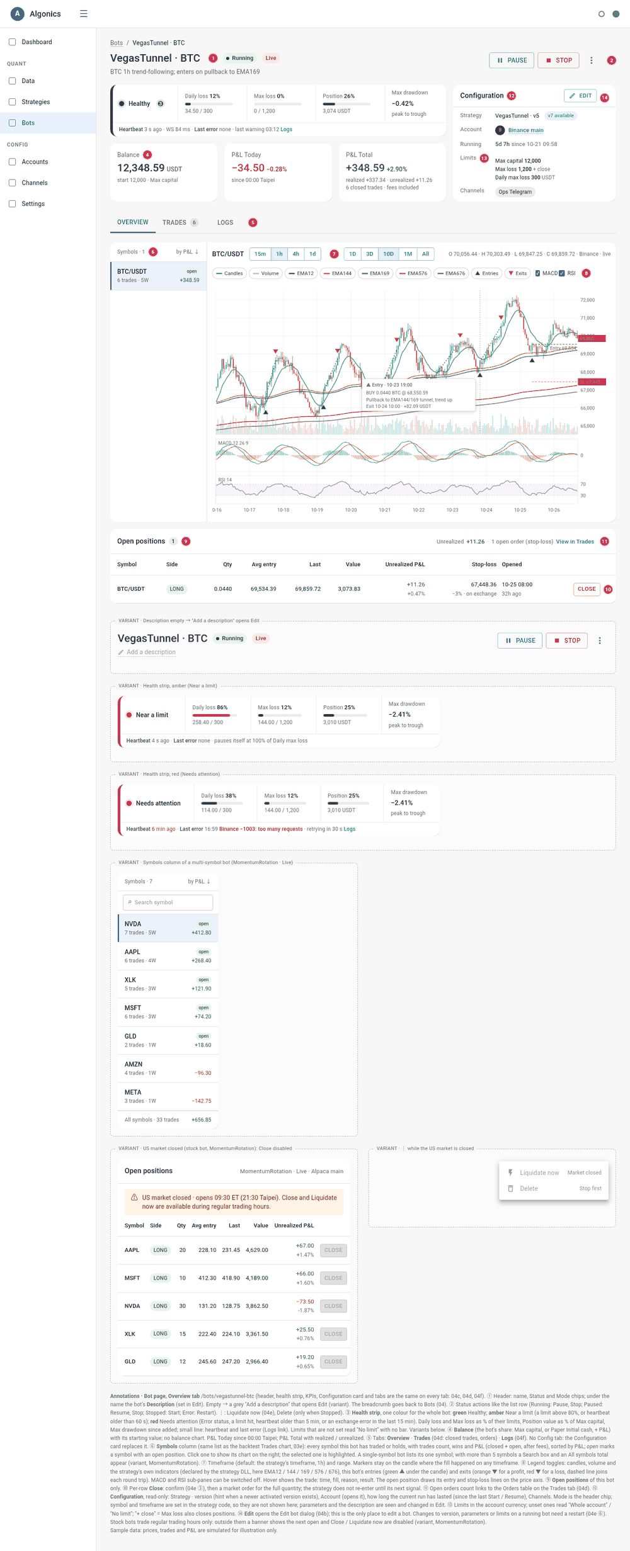Click the 'v7 available' version chip
Screen dimensions: 630x1551
pos(561,116)
